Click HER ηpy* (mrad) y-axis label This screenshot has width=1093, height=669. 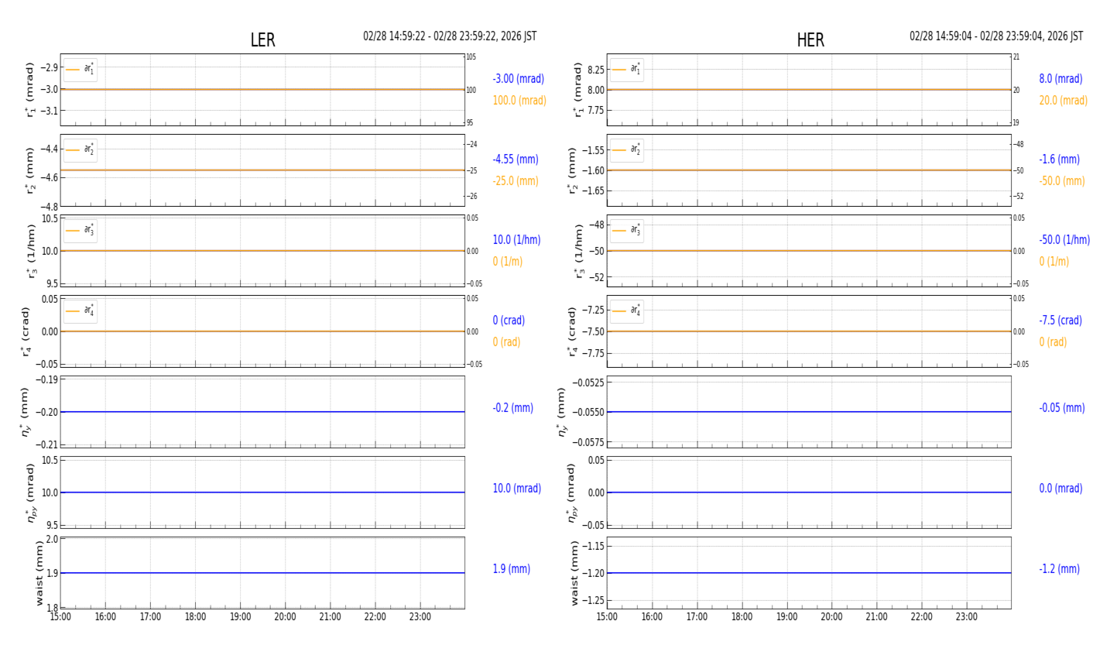coord(572,492)
